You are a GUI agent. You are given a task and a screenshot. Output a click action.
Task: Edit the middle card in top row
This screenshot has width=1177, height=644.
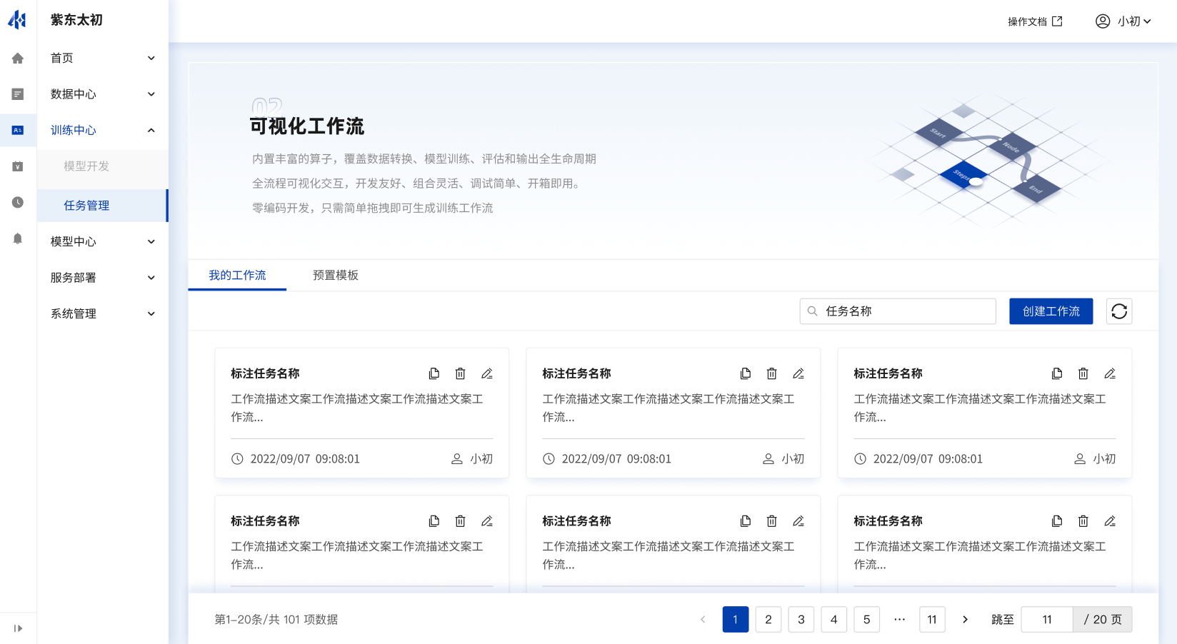[798, 373]
